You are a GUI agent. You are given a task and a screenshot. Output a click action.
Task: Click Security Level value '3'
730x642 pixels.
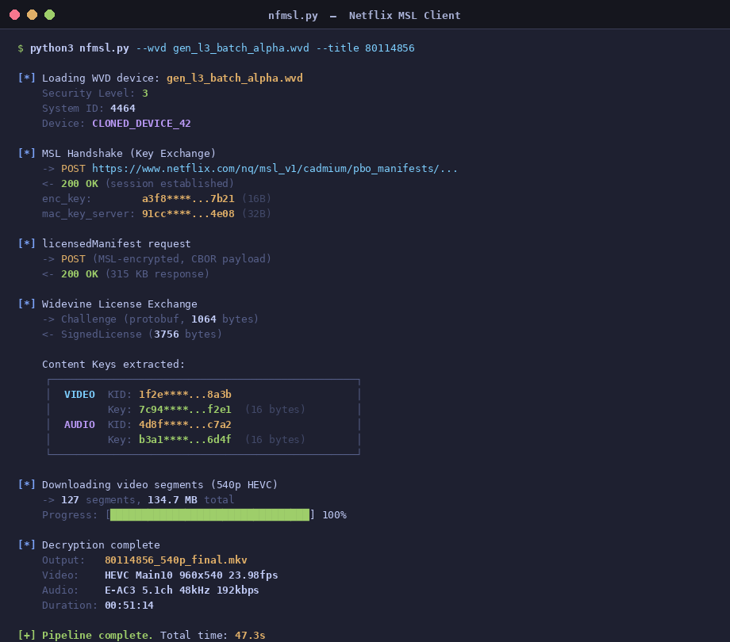pyautogui.click(x=144, y=94)
